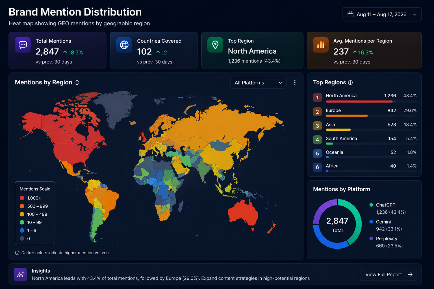Click the red 1,000+ legend swatch
Image resolution: width=434 pixels, height=289 pixels.
22,198
